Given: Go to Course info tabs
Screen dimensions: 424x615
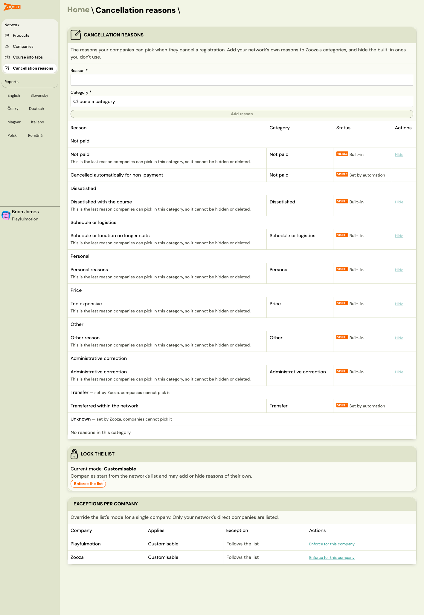Looking at the screenshot, I should [28, 57].
